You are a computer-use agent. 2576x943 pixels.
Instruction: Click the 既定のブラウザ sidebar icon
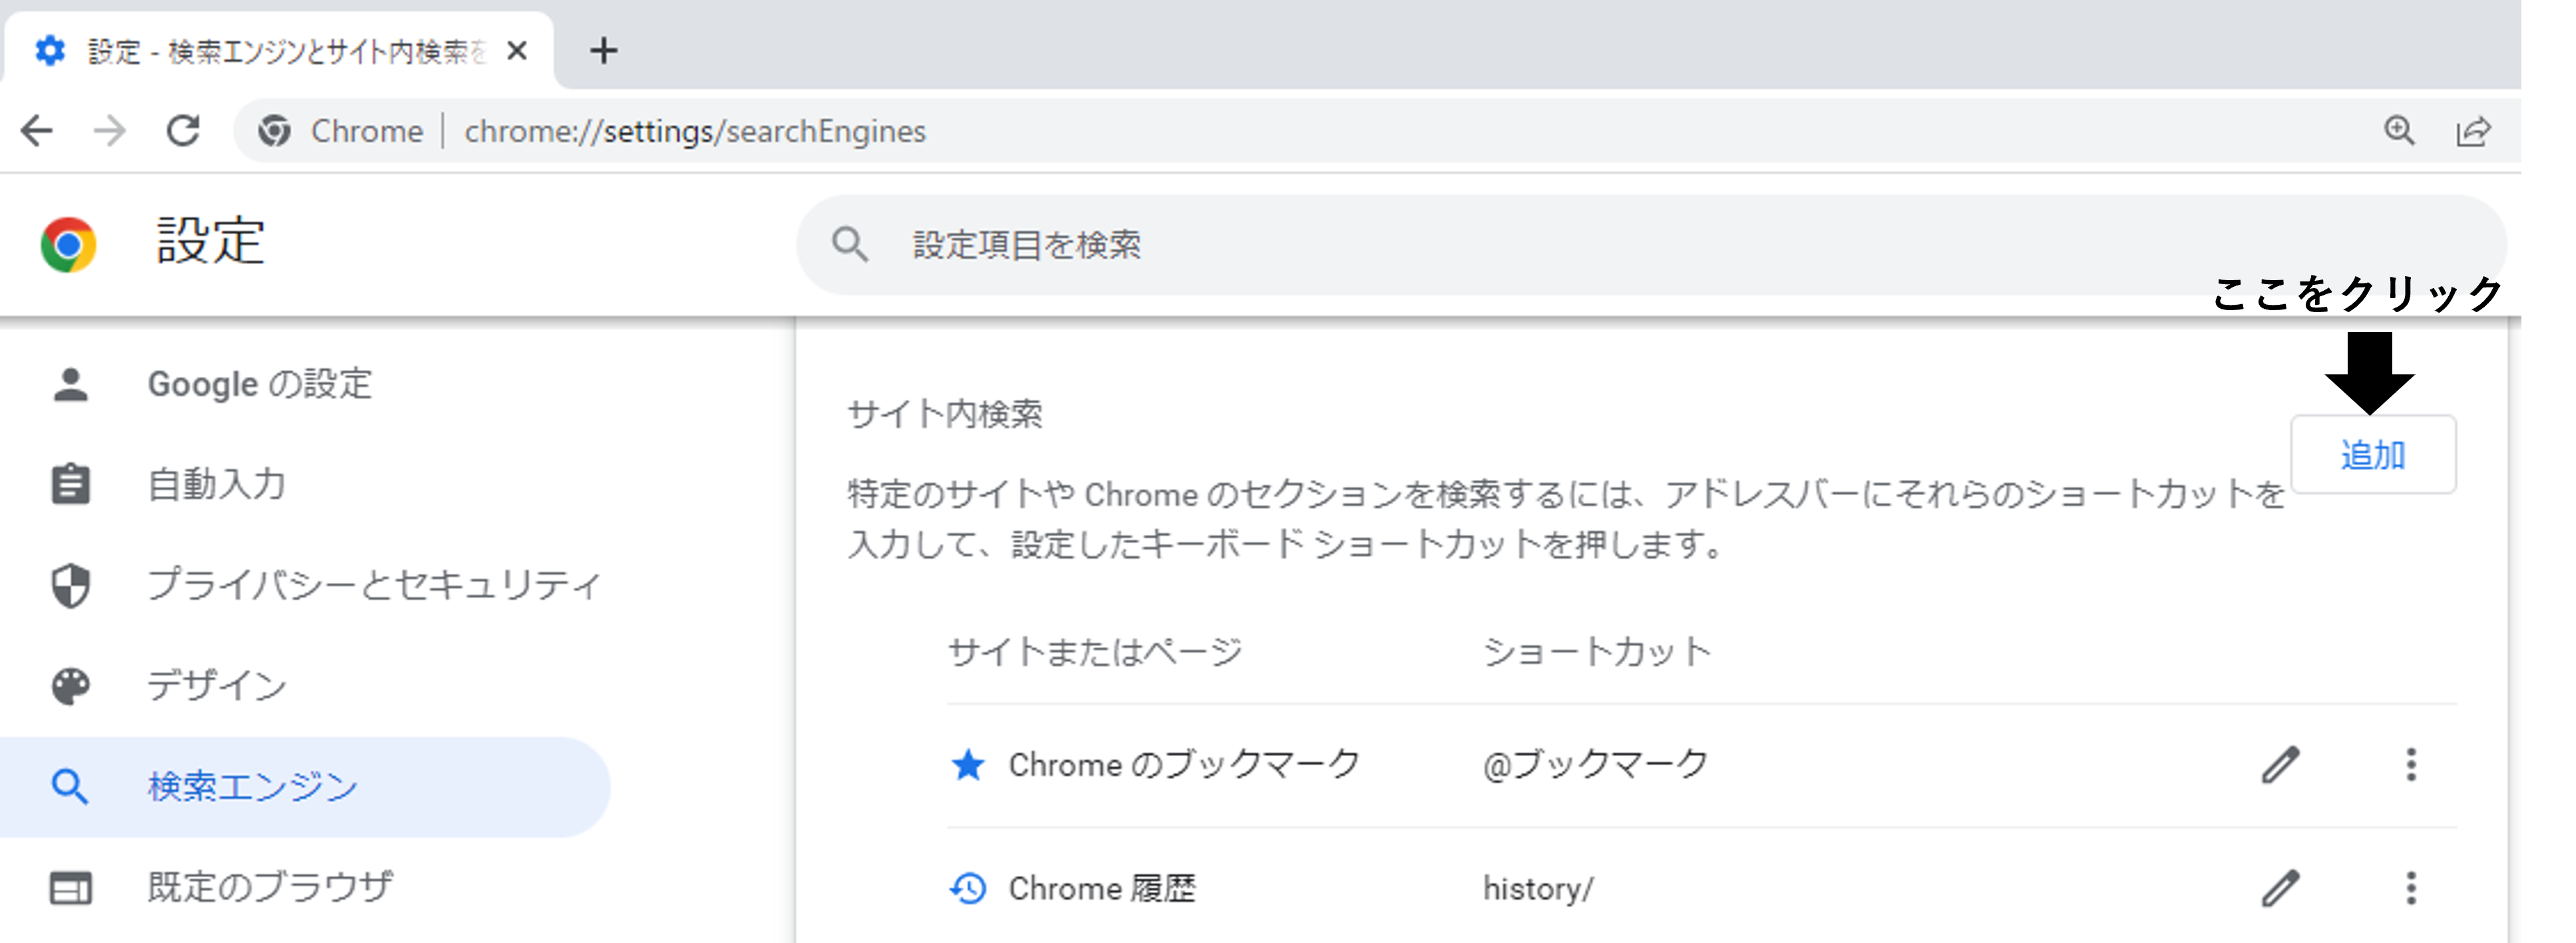70,887
